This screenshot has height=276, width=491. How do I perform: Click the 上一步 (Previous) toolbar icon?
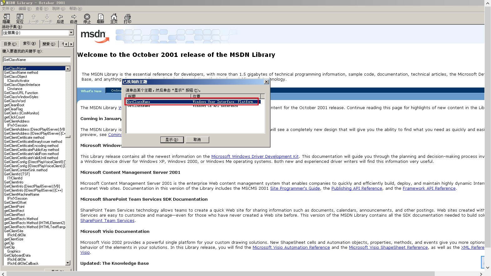click(x=33, y=19)
